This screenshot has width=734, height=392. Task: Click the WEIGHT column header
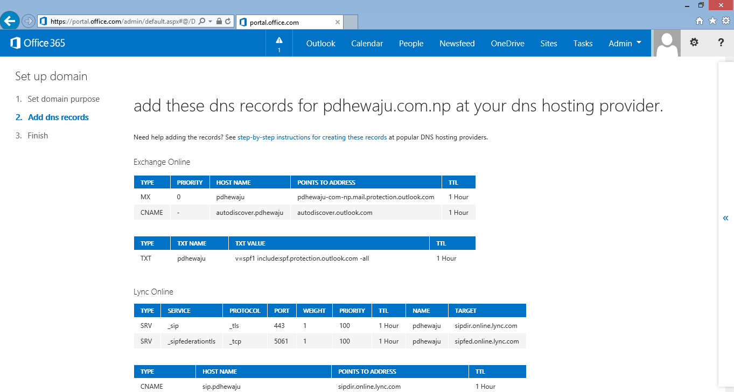(314, 311)
